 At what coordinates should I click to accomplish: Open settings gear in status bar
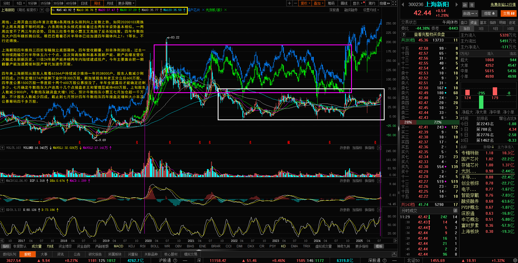point(515,260)
